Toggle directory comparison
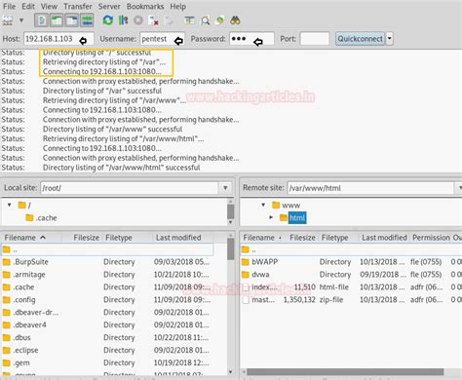Screen dimensions: 462x380 [x=205, y=20]
